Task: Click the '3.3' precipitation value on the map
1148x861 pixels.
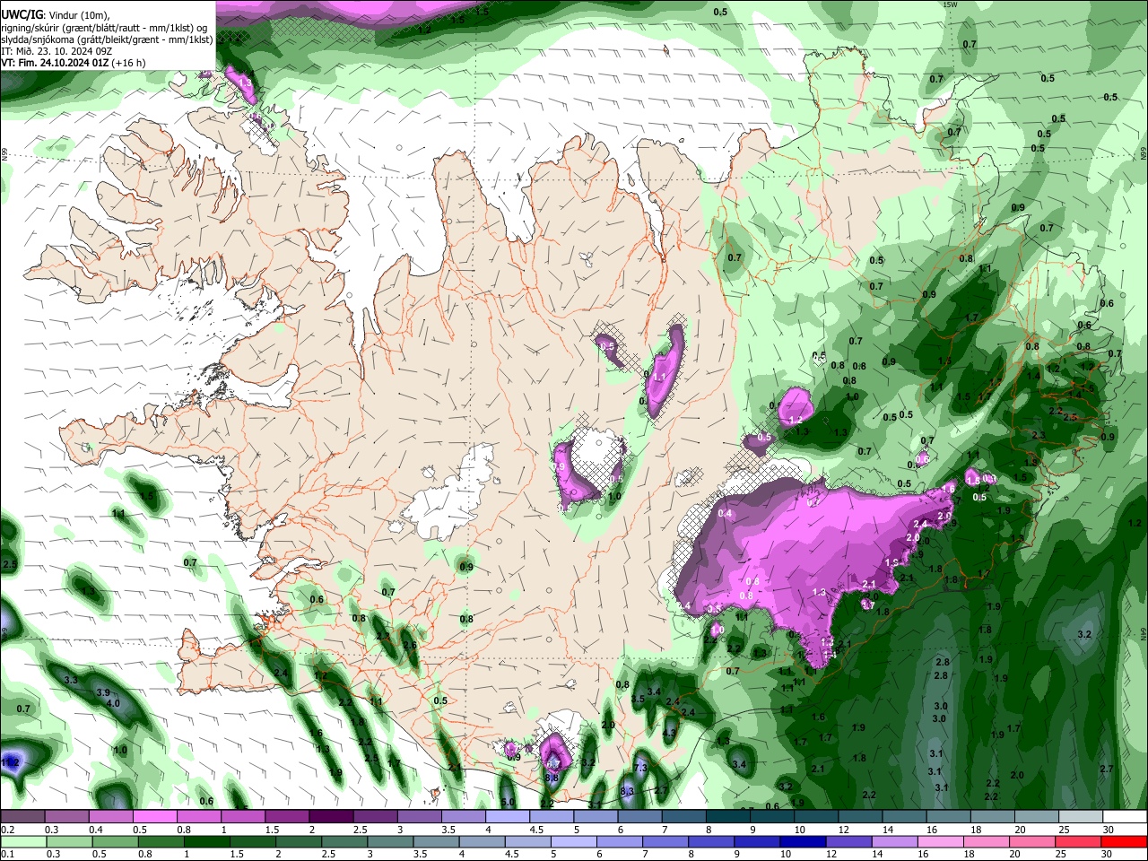Action: tap(72, 681)
